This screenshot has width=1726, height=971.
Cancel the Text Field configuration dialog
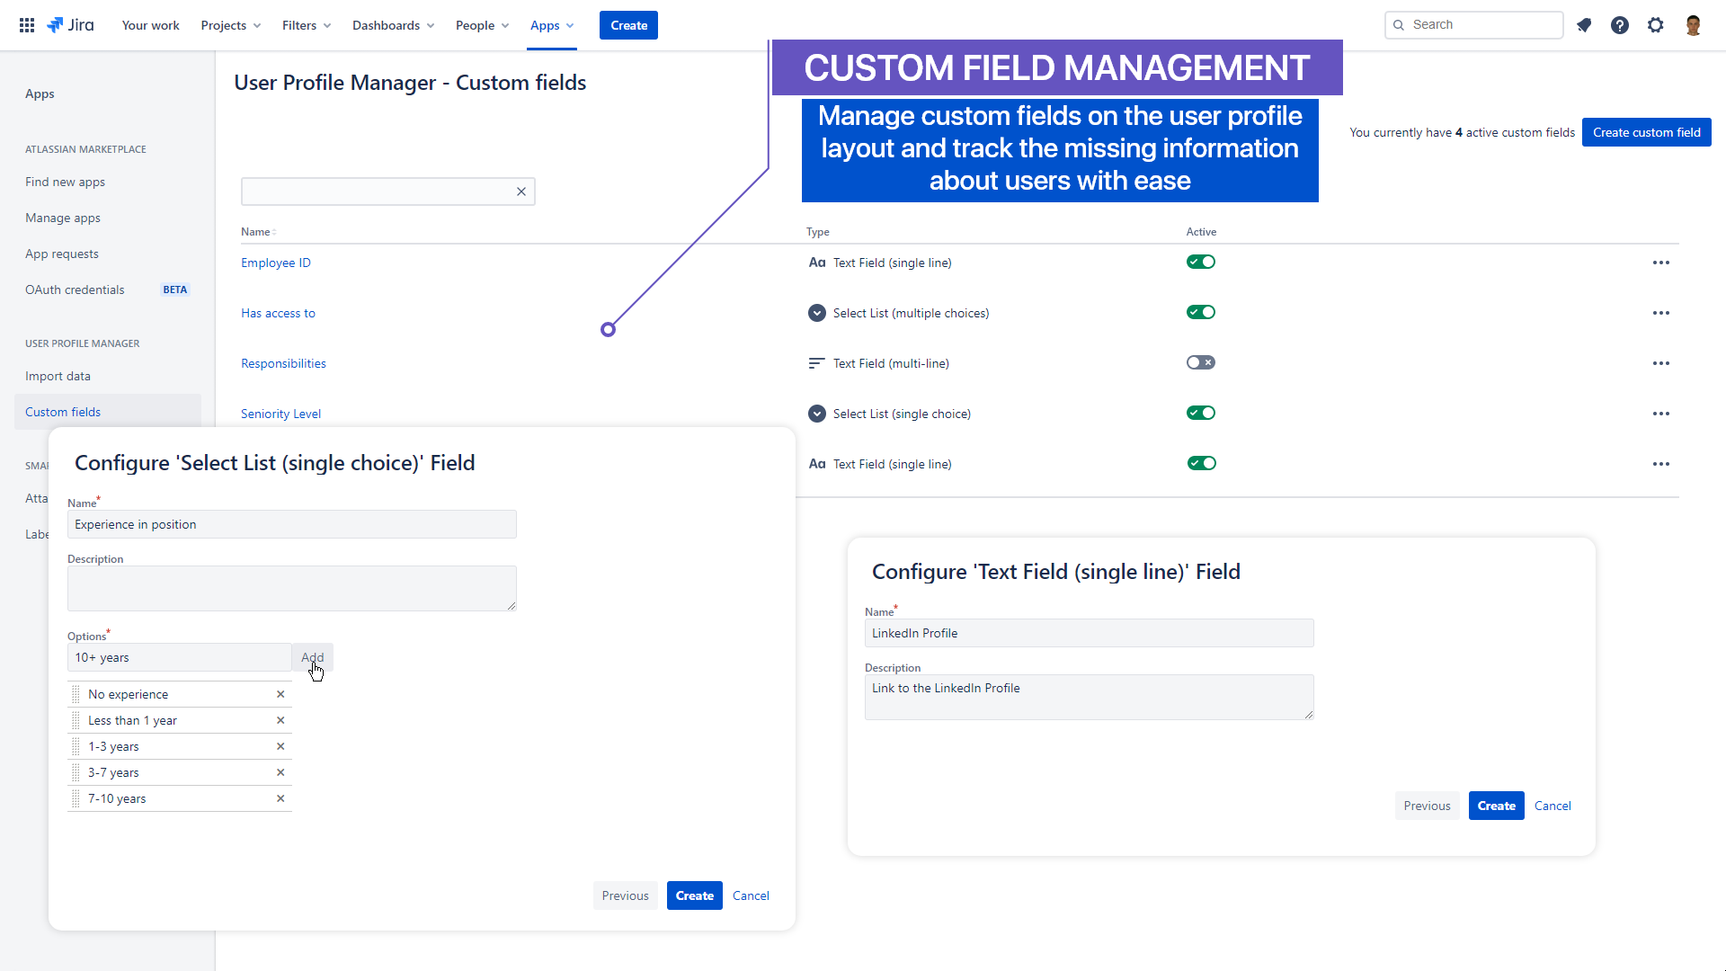click(1553, 806)
